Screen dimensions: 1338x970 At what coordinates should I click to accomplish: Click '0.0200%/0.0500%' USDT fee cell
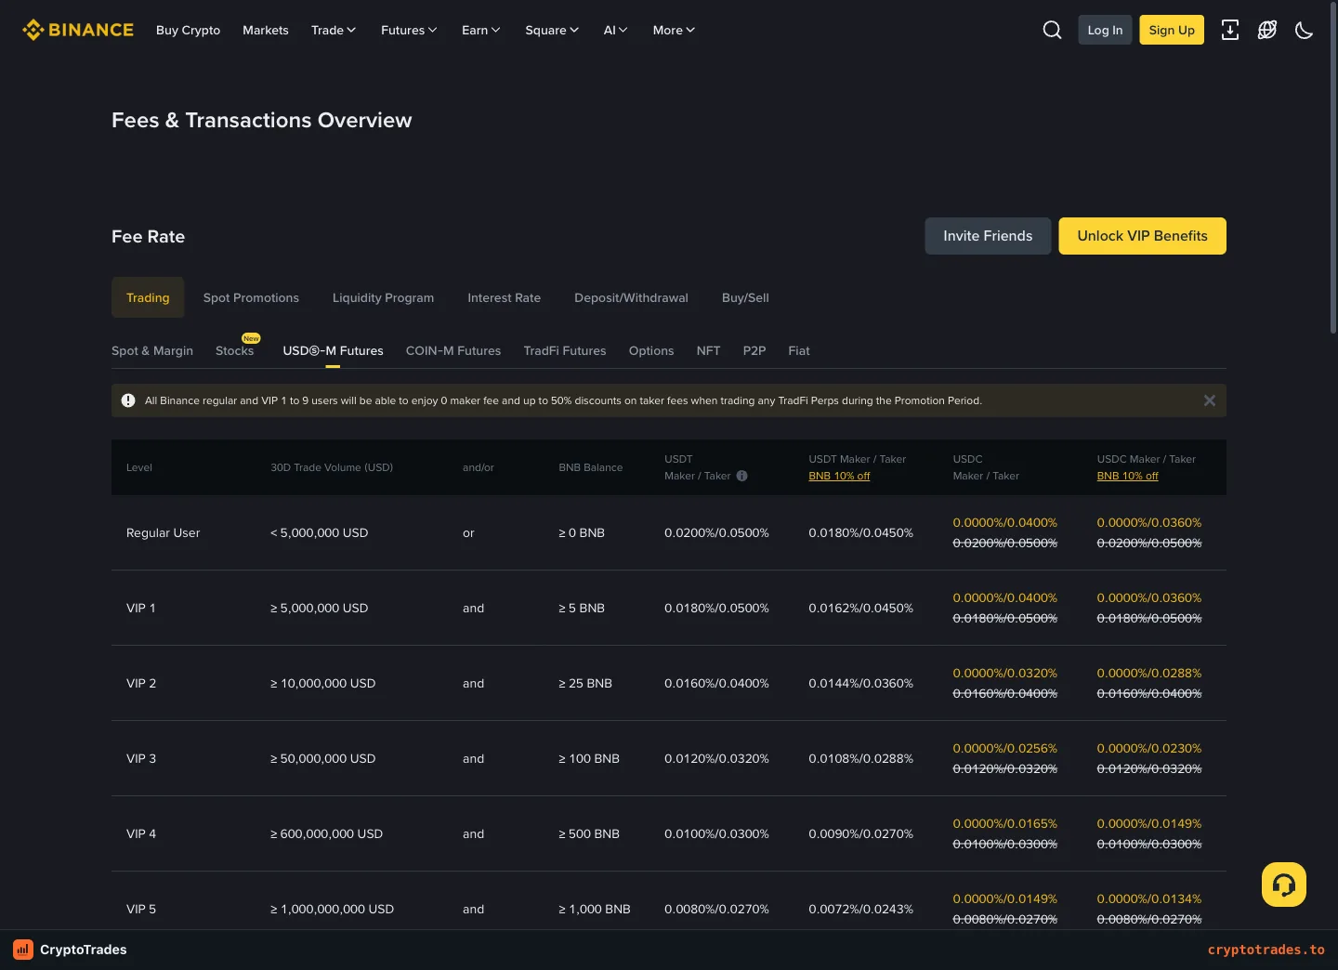coord(716,532)
